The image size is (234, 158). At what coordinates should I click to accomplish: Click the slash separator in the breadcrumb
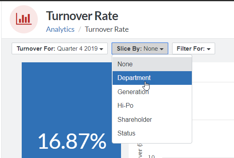coord(80,29)
